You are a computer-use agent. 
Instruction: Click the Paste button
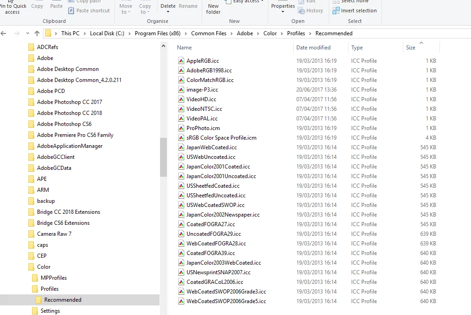click(x=56, y=6)
